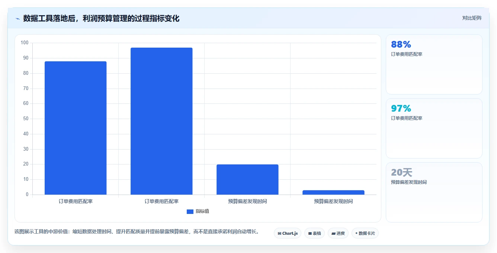497x253 pixels.
Task: Click the shortest chart bar near 3
Action: [333, 192]
